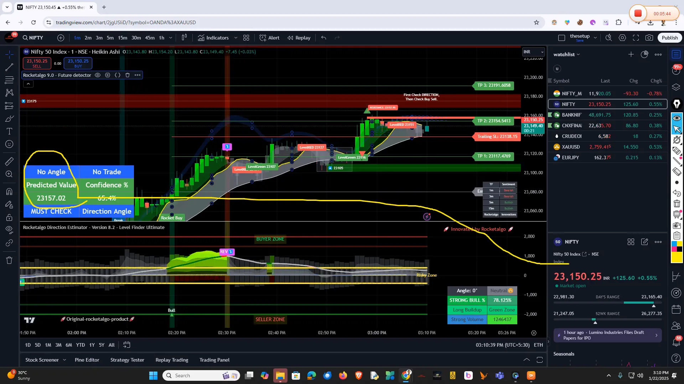Open the INR currency dropdown
Screen dimensions: 684x384
533,52
